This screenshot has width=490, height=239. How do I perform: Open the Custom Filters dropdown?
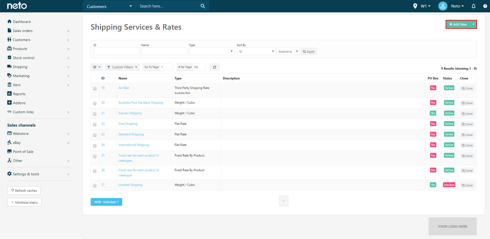[122, 67]
